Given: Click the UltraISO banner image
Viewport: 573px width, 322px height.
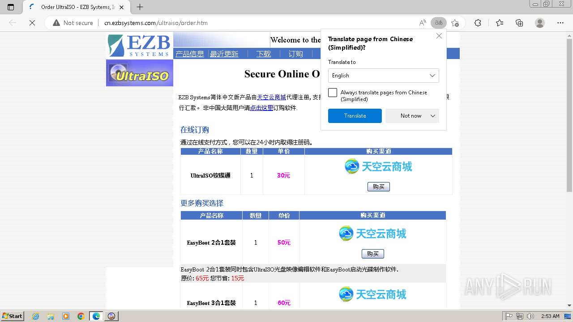Looking at the screenshot, I should pos(140,73).
